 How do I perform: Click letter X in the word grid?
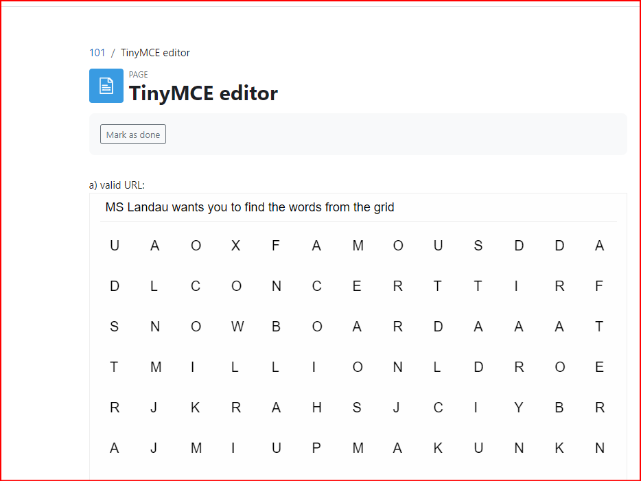[236, 246]
